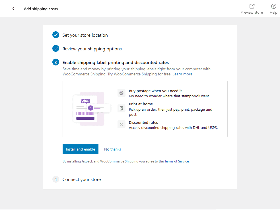Click the label icon beside Print at home
The height and width of the screenshot is (210, 280).
pyautogui.click(x=122, y=108)
